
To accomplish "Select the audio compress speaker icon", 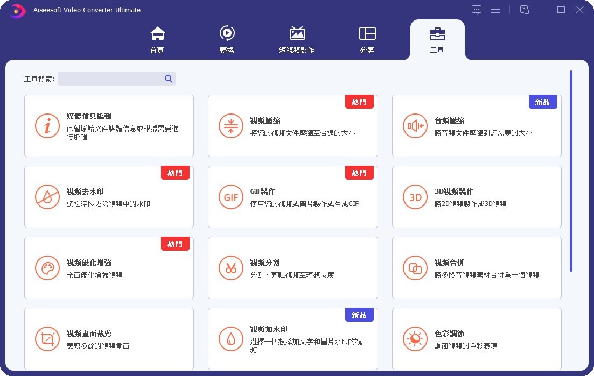I will click(415, 126).
